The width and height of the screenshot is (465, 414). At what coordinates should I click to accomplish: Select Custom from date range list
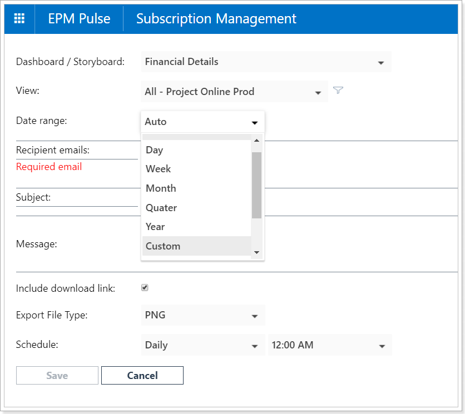[x=196, y=246]
